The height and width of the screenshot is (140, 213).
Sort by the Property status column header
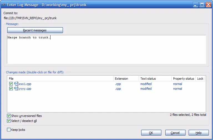[x=184, y=79]
